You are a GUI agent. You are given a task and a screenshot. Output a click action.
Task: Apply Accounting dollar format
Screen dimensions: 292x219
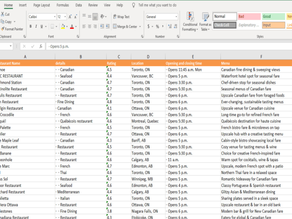(148, 27)
